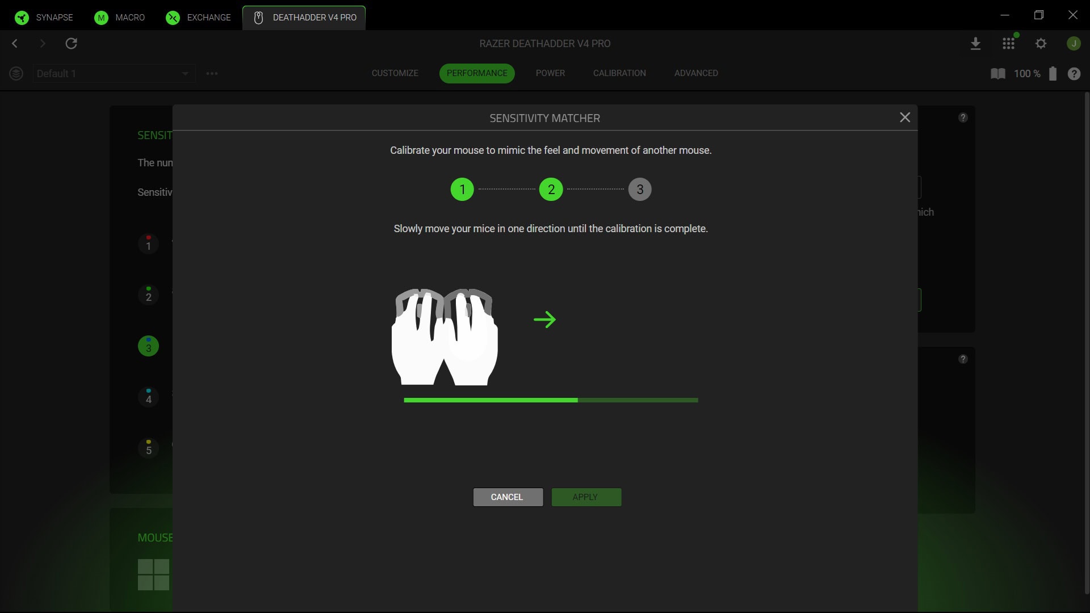The height and width of the screenshot is (613, 1090).
Task: Click step 2 indicator circle
Action: (x=551, y=189)
